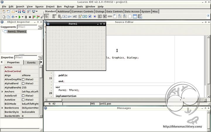The image size is (211, 132).
Task: Click the Open file folder icon
Action: [x=13, y=12]
